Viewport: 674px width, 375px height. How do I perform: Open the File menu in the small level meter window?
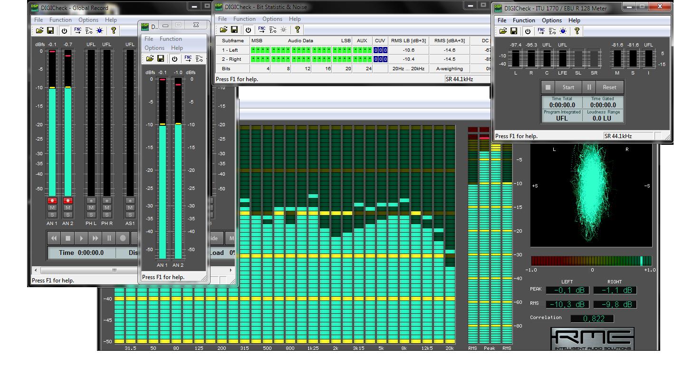click(x=149, y=39)
